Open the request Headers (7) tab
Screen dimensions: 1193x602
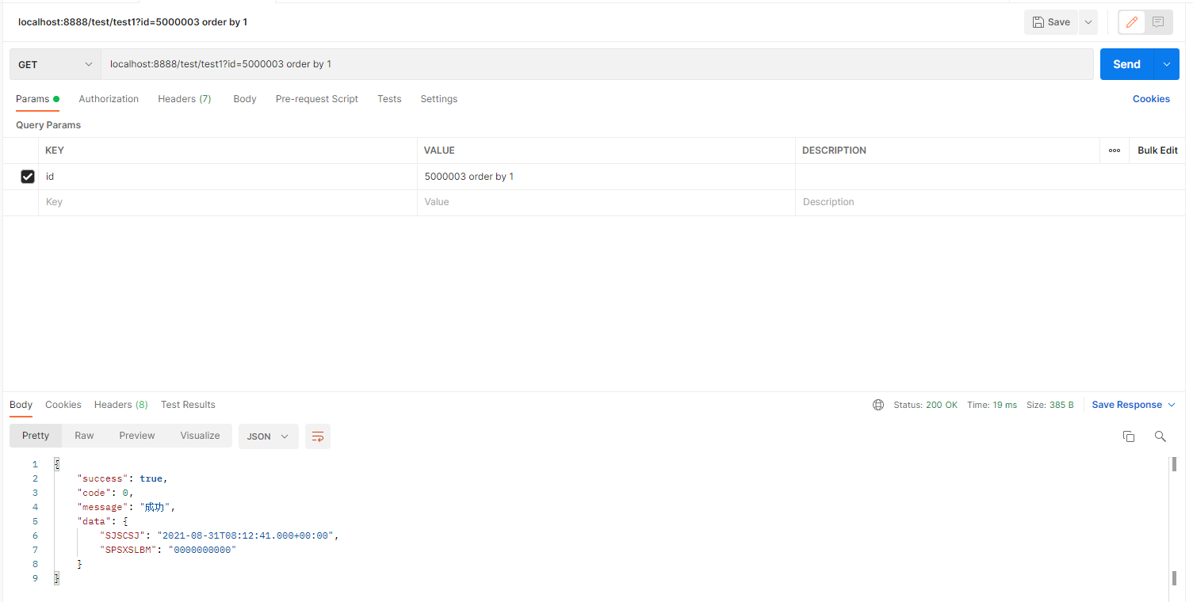coord(185,99)
